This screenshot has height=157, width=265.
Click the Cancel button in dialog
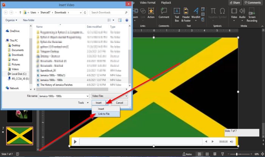click(x=119, y=103)
